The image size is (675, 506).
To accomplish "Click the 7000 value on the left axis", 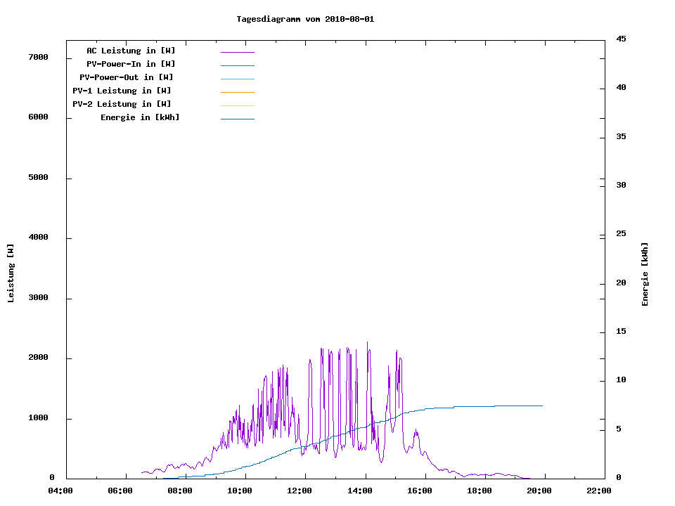I will (x=38, y=58).
